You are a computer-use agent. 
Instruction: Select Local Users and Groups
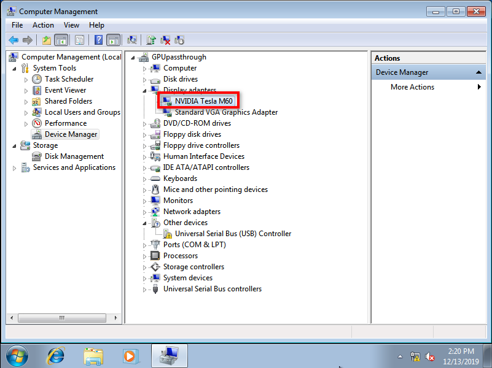tap(82, 112)
